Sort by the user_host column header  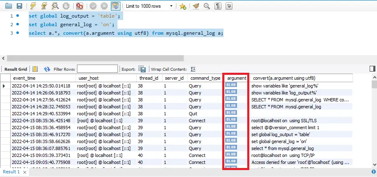[106, 78]
